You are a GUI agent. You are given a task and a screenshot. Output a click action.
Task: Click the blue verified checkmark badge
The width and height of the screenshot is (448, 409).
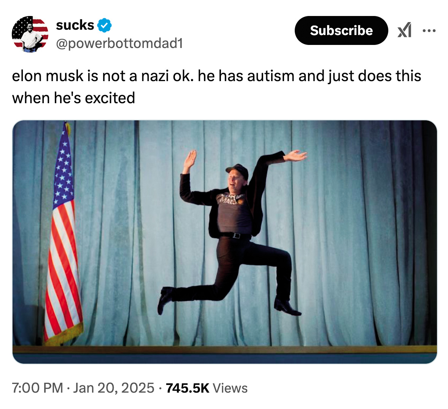pyautogui.click(x=105, y=25)
